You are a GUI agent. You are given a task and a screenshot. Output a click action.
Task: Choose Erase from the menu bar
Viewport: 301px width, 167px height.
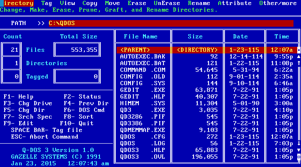click(x=137, y=3)
